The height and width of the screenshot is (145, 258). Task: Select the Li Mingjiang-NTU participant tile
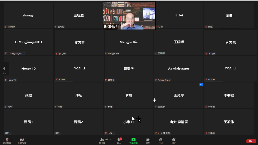28,42
